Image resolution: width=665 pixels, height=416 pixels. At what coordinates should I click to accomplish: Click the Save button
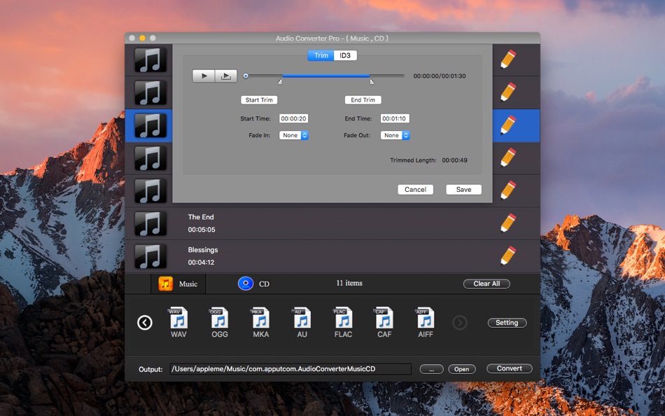pos(463,190)
